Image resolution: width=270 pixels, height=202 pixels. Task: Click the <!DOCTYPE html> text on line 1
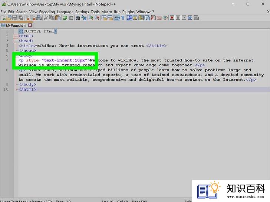pos(37,31)
